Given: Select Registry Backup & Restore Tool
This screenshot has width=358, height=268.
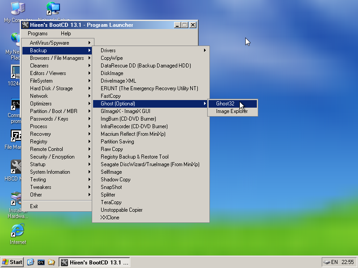Looking at the screenshot, I should point(151,157).
